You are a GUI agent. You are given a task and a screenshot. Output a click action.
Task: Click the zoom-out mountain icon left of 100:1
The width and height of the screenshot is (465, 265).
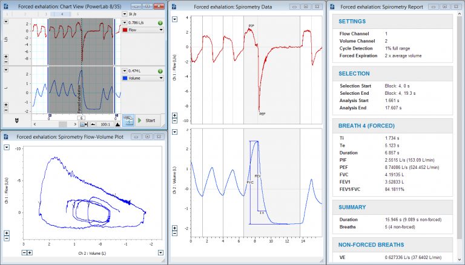pos(91,124)
